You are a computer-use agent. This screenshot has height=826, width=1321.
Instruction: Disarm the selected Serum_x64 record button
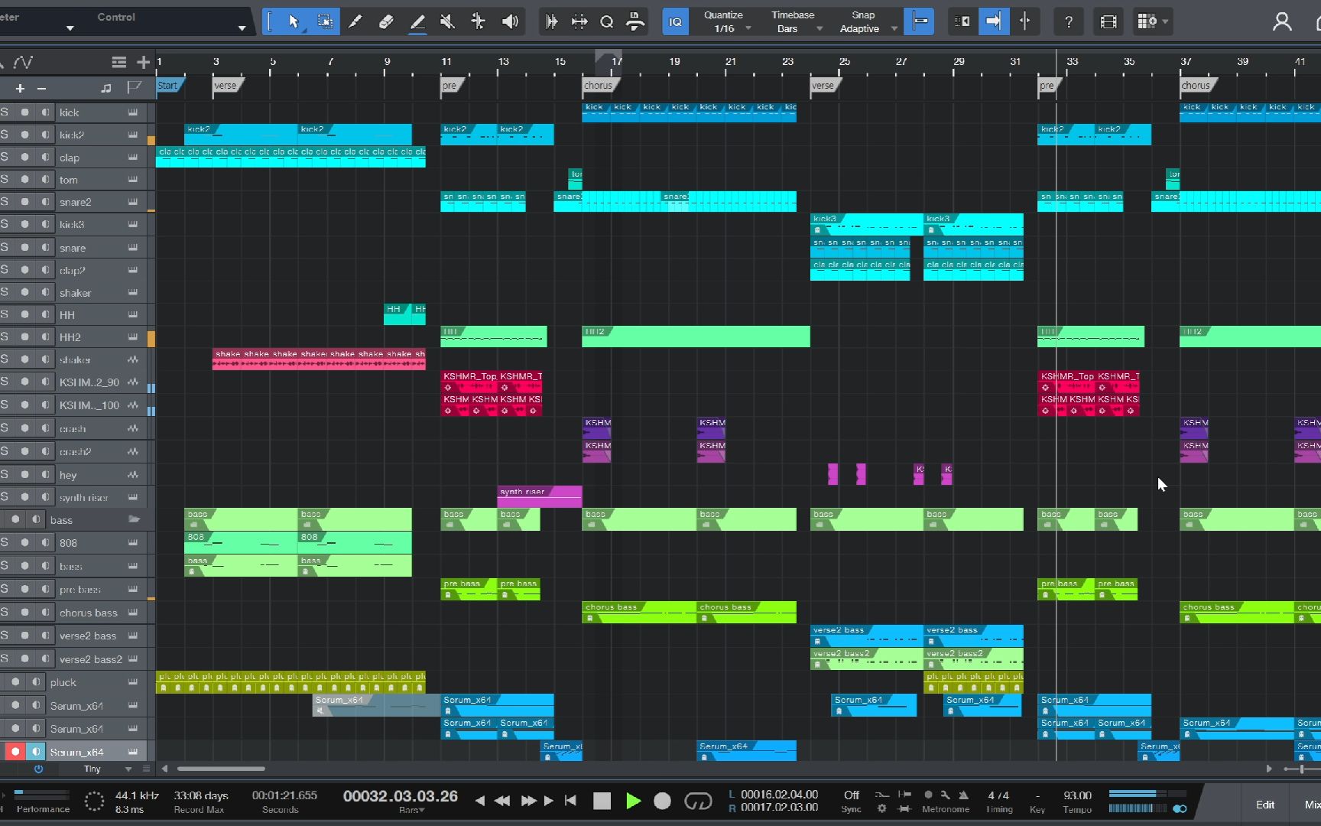(x=15, y=752)
